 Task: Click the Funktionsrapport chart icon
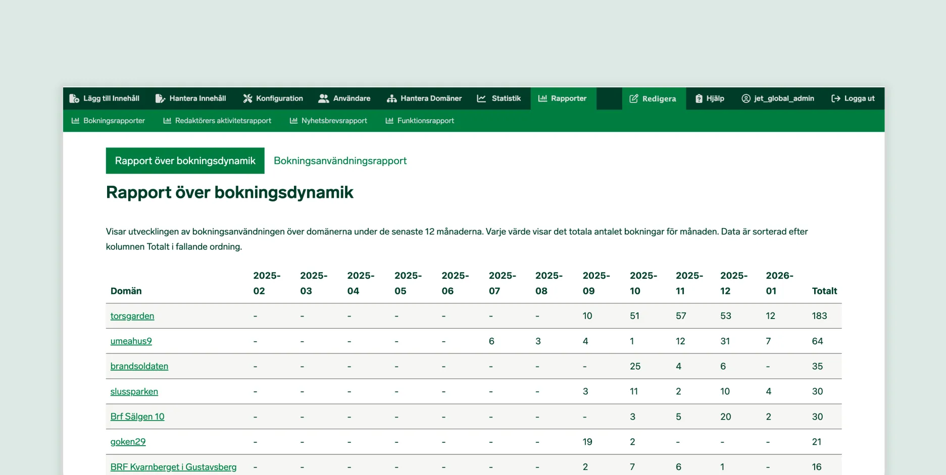[389, 121]
